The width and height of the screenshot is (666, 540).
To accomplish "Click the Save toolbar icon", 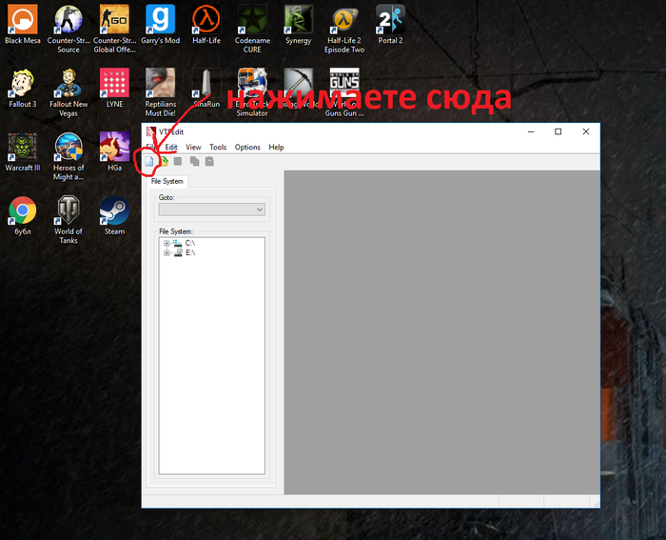I will pyautogui.click(x=178, y=162).
